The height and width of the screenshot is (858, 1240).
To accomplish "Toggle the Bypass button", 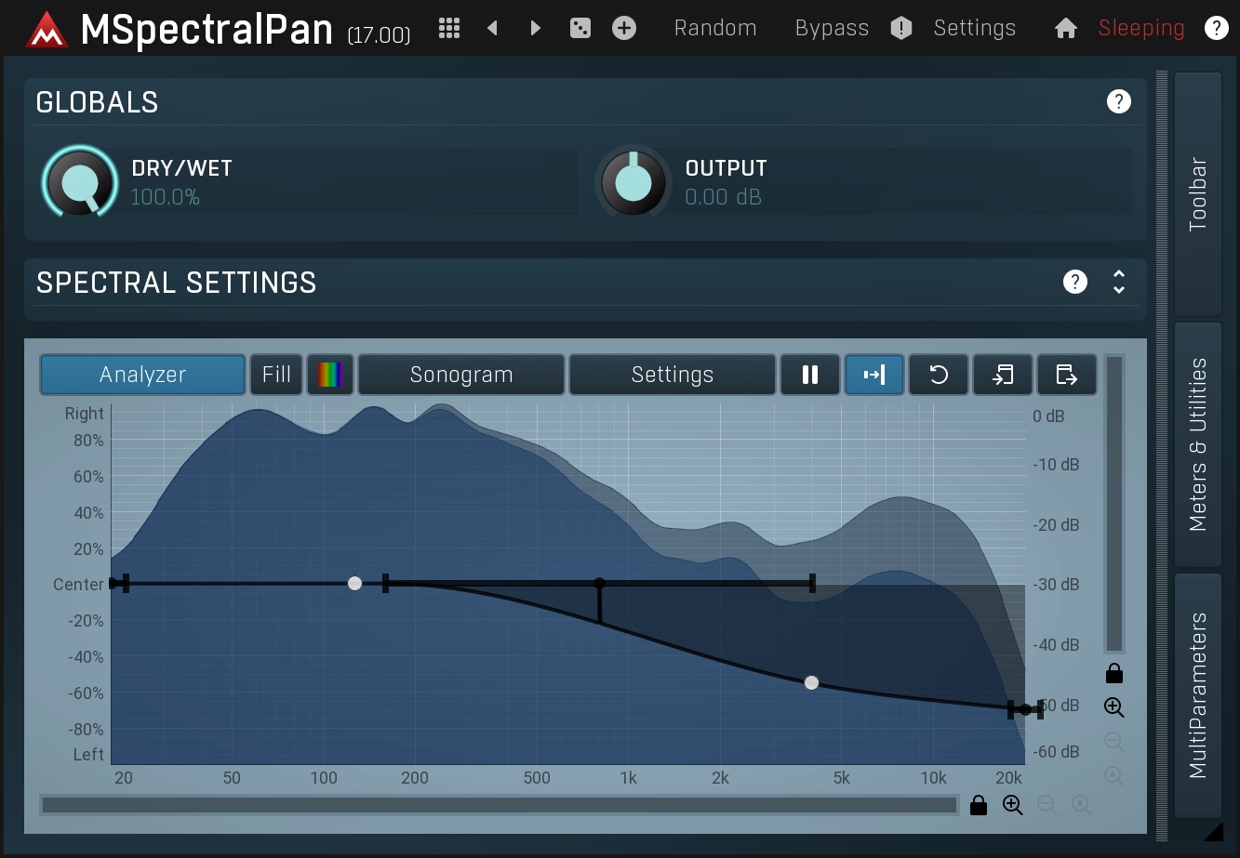I will tap(832, 29).
